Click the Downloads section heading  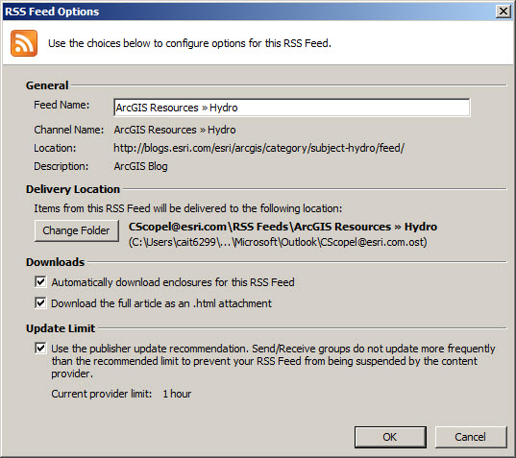tap(56, 262)
